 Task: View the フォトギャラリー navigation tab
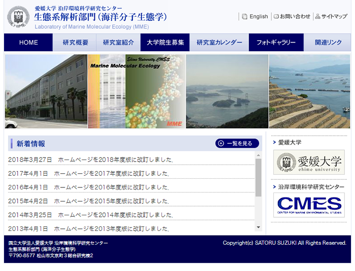pos(276,43)
